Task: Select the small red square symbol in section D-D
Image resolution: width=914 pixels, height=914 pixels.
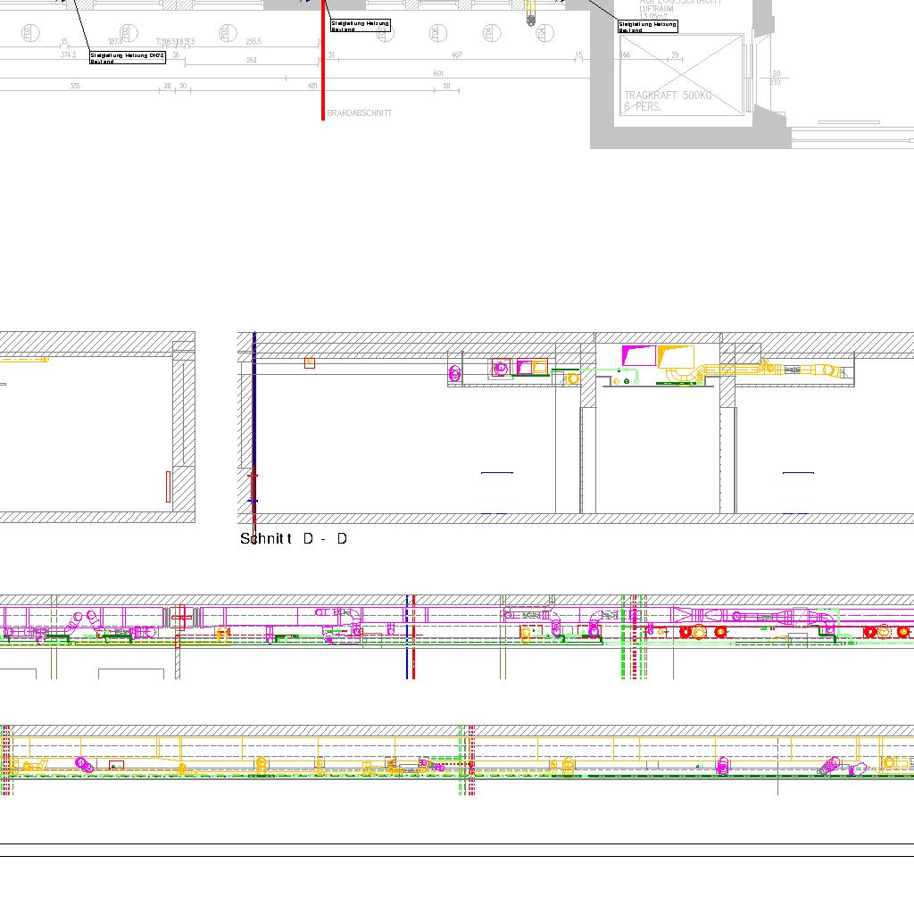Action: coord(310,363)
